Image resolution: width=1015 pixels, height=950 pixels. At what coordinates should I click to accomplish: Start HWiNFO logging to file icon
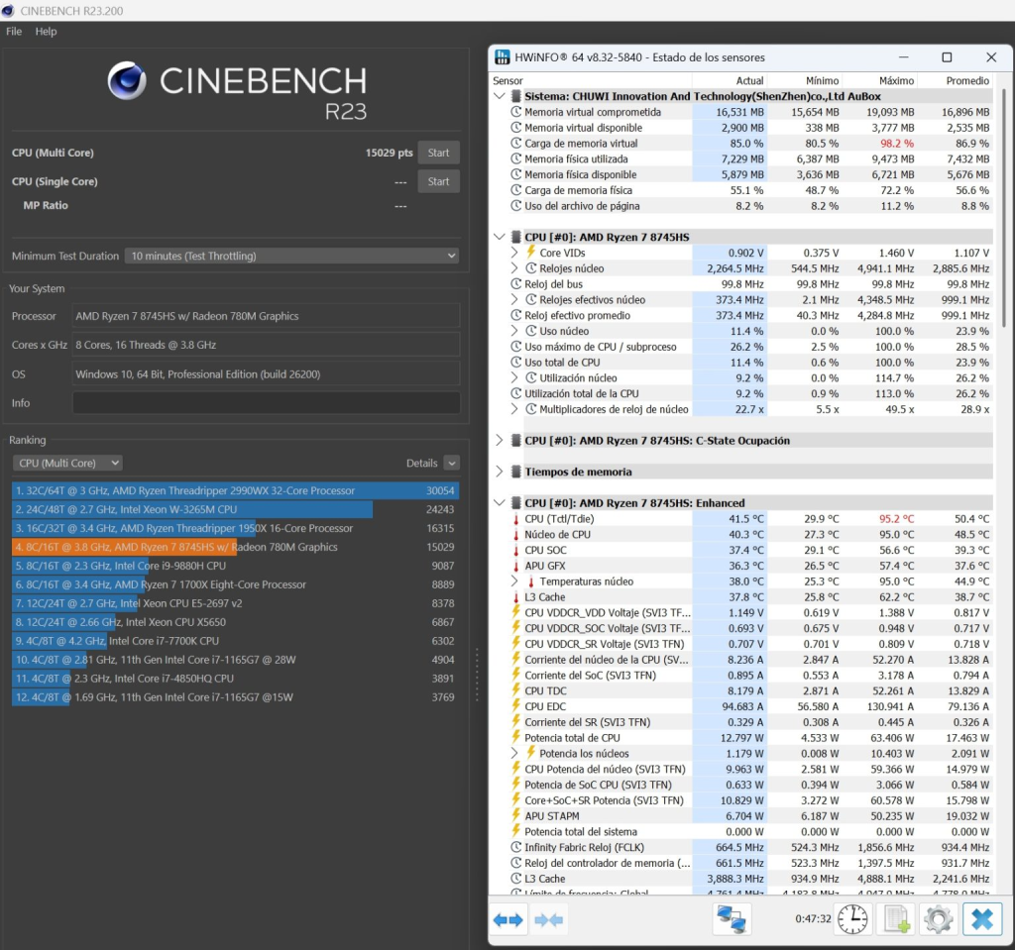(x=896, y=919)
